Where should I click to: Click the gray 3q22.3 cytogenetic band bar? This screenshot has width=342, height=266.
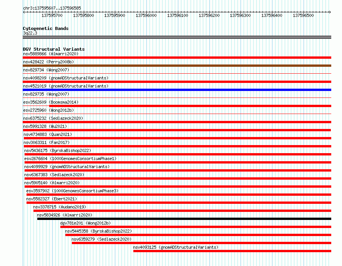[x=177, y=37]
